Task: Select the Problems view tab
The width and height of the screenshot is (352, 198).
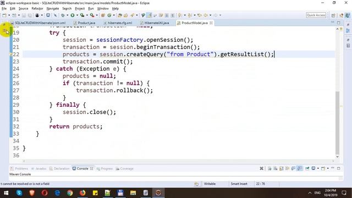Action: (x=19, y=169)
